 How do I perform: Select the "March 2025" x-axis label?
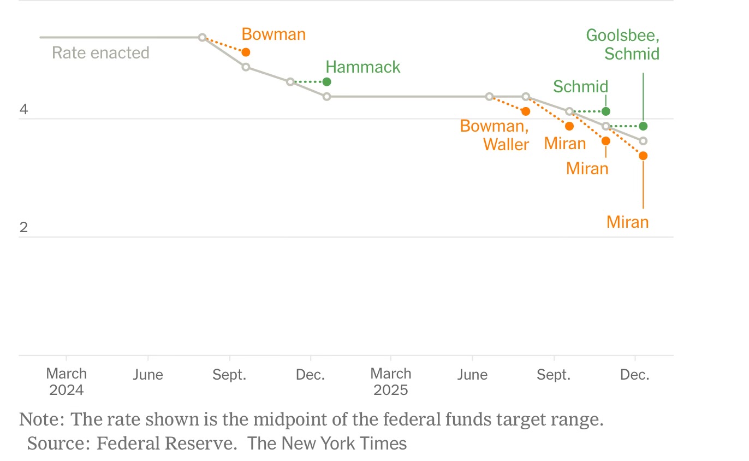391,381
